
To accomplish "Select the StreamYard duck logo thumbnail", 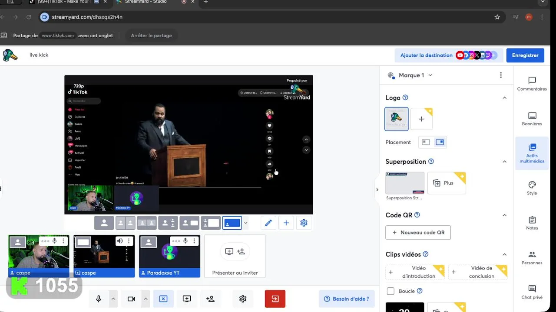I will [397, 119].
